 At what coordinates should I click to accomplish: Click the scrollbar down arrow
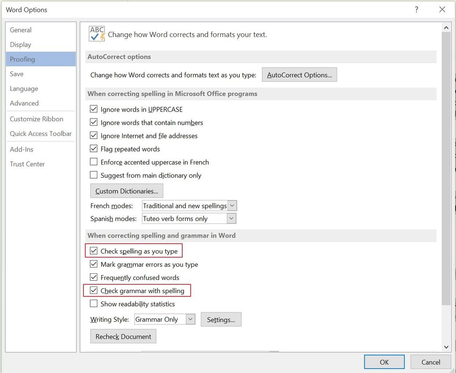446,347
